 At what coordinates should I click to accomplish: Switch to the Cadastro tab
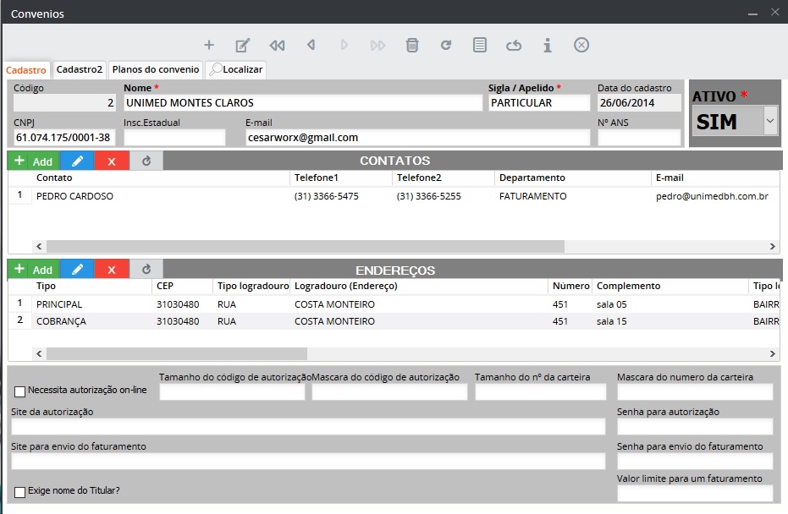point(26,70)
